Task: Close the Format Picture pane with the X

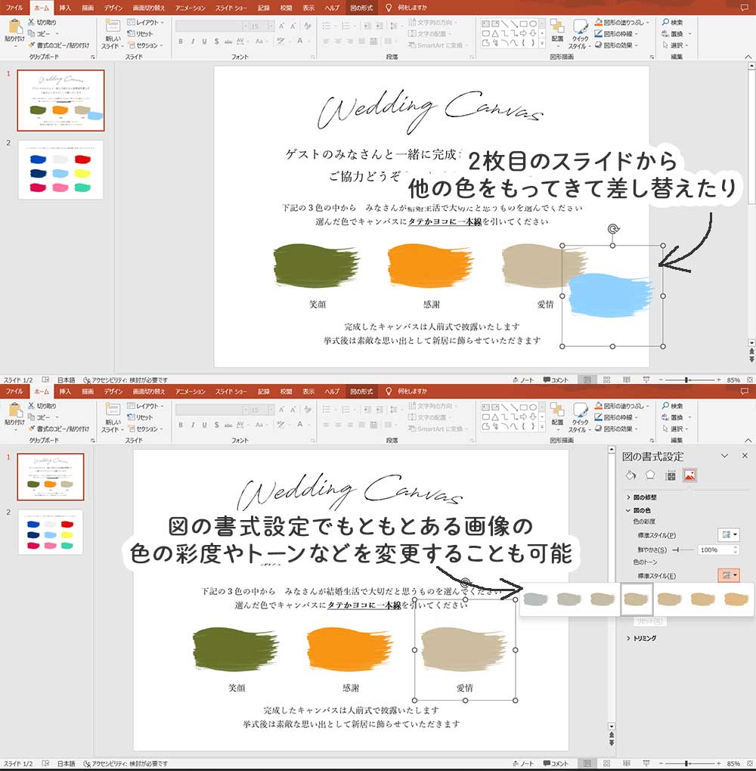Action: point(745,456)
